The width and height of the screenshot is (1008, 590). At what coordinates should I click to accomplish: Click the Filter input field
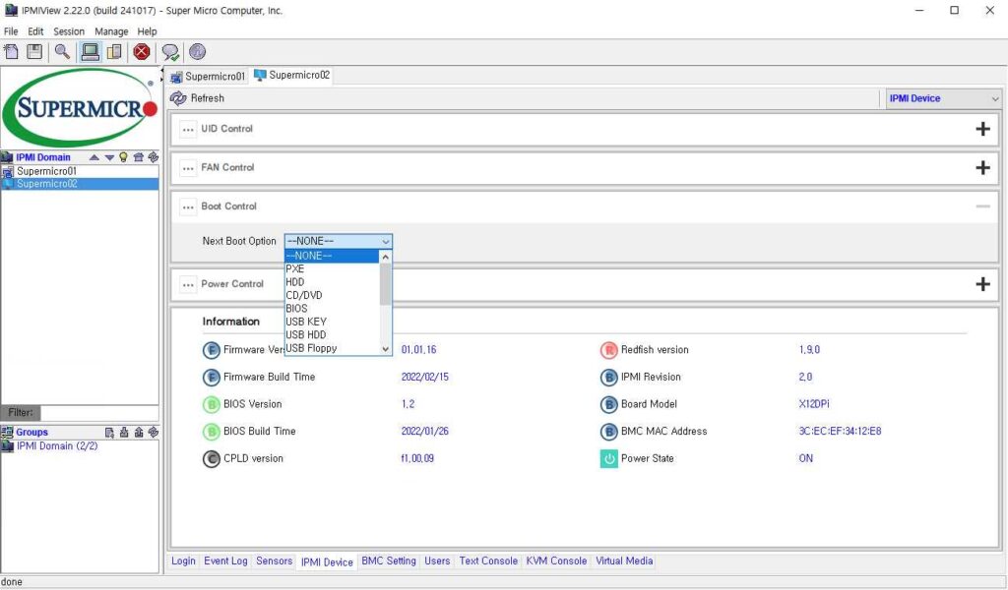[x=99, y=413]
